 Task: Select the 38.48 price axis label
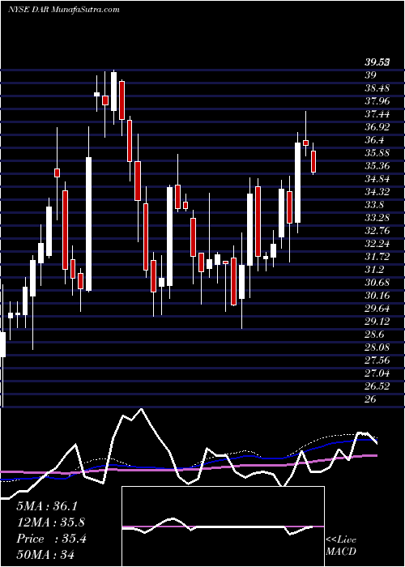pos(377,88)
